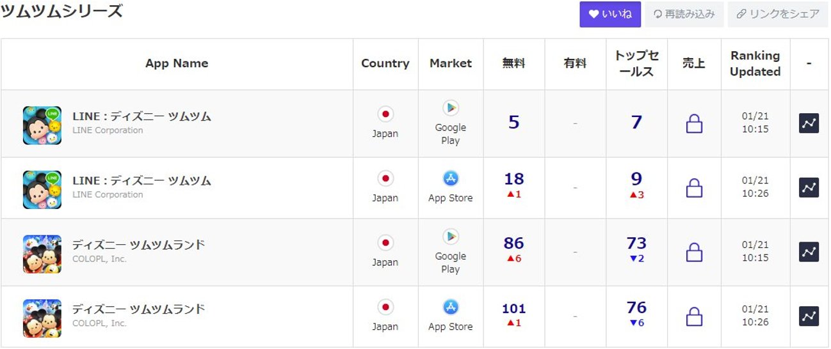The image size is (831, 349).
Task: Open the app icon of the App Store ディズニー ツムツムランド row
Action: (x=42, y=318)
